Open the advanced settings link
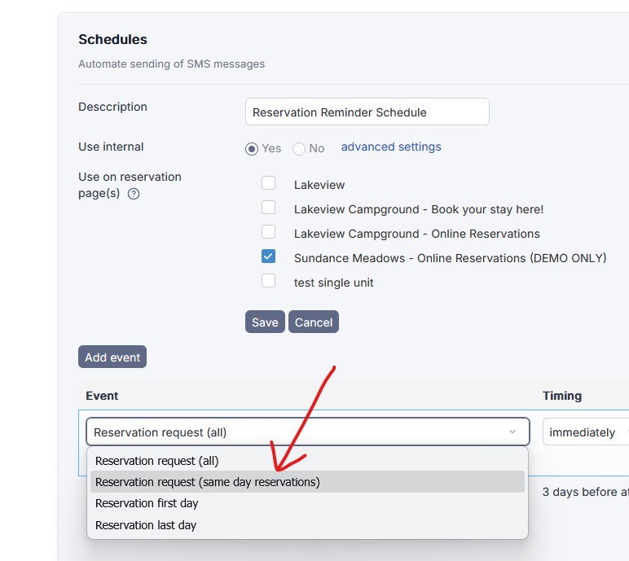The height and width of the screenshot is (561, 629). 391,147
